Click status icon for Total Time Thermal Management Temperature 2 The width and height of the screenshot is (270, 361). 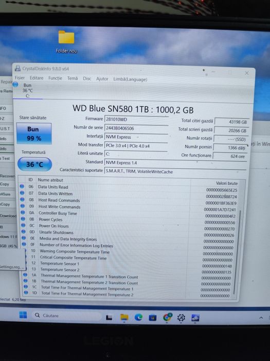[26, 292]
